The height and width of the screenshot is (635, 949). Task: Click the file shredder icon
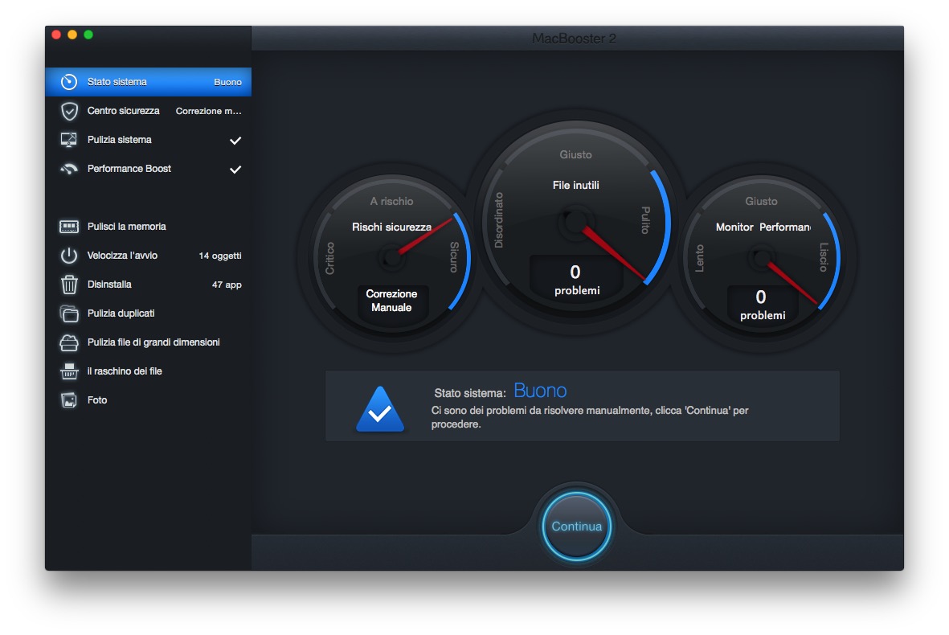pos(69,371)
